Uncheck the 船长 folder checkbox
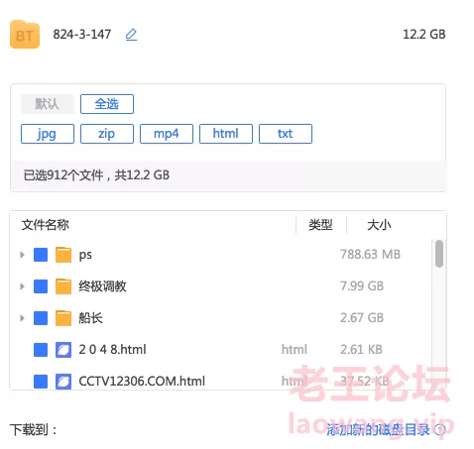The height and width of the screenshot is (449, 474). coord(41,318)
